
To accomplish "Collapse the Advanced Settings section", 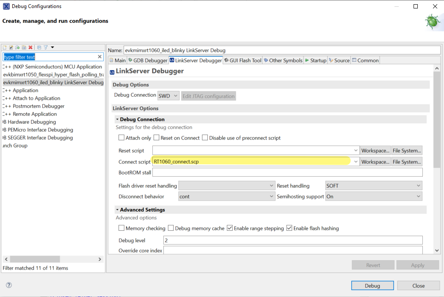I will 117,210.
